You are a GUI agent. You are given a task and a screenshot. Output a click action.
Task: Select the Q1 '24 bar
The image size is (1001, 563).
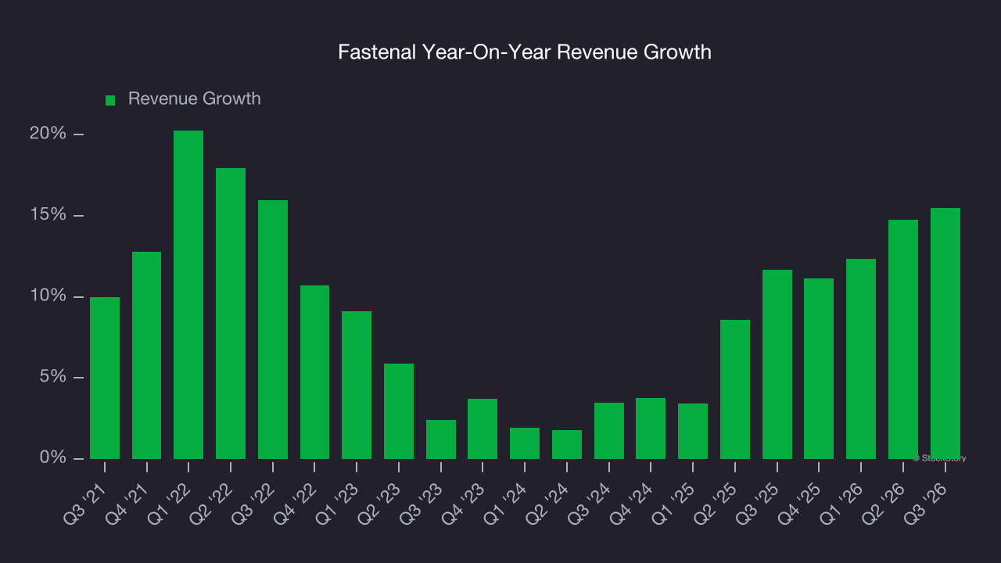pos(525,443)
